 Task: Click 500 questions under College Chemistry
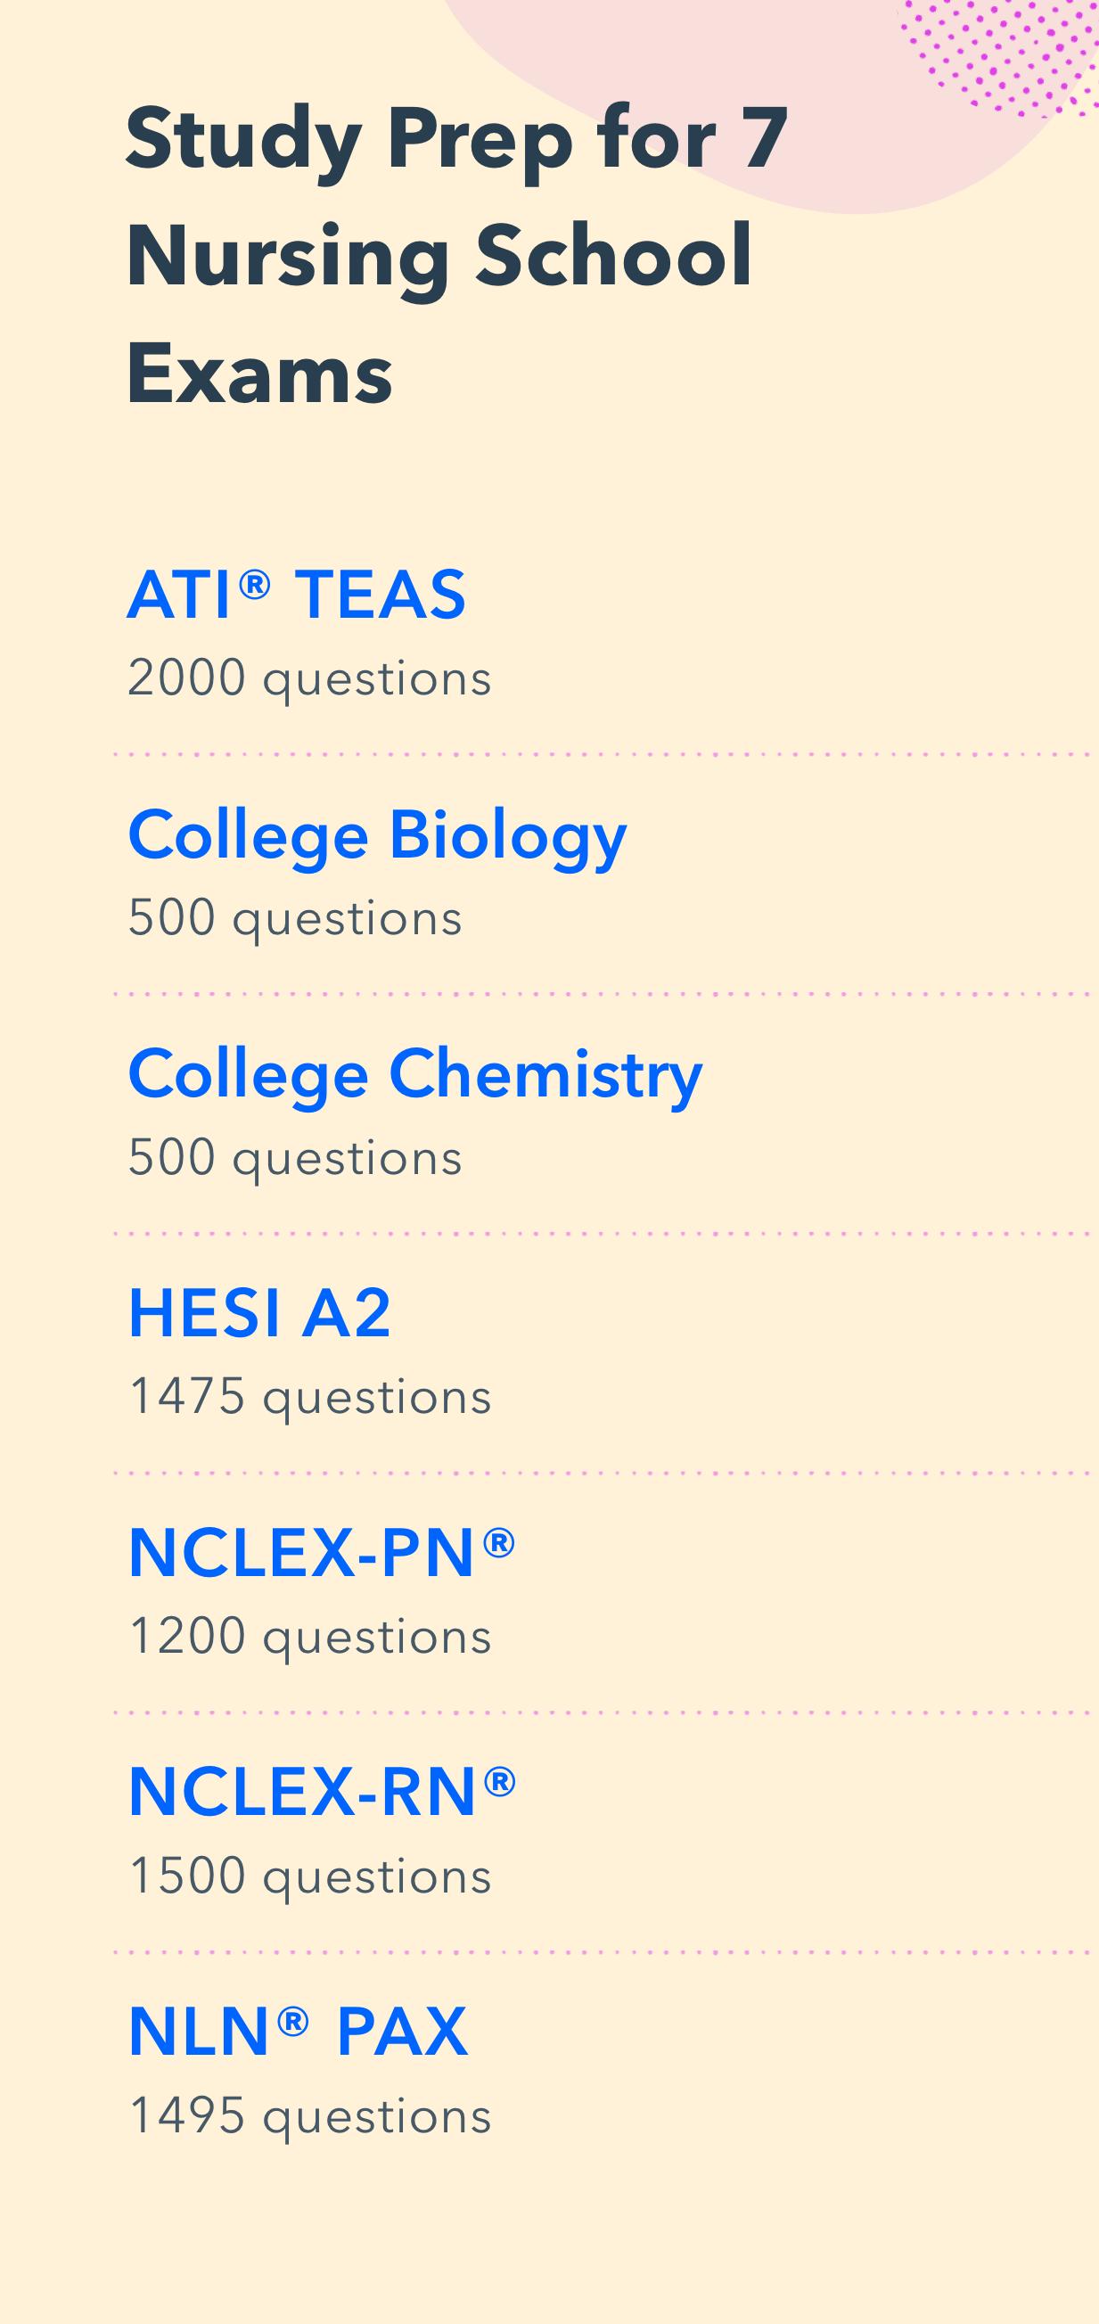point(295,1157)
